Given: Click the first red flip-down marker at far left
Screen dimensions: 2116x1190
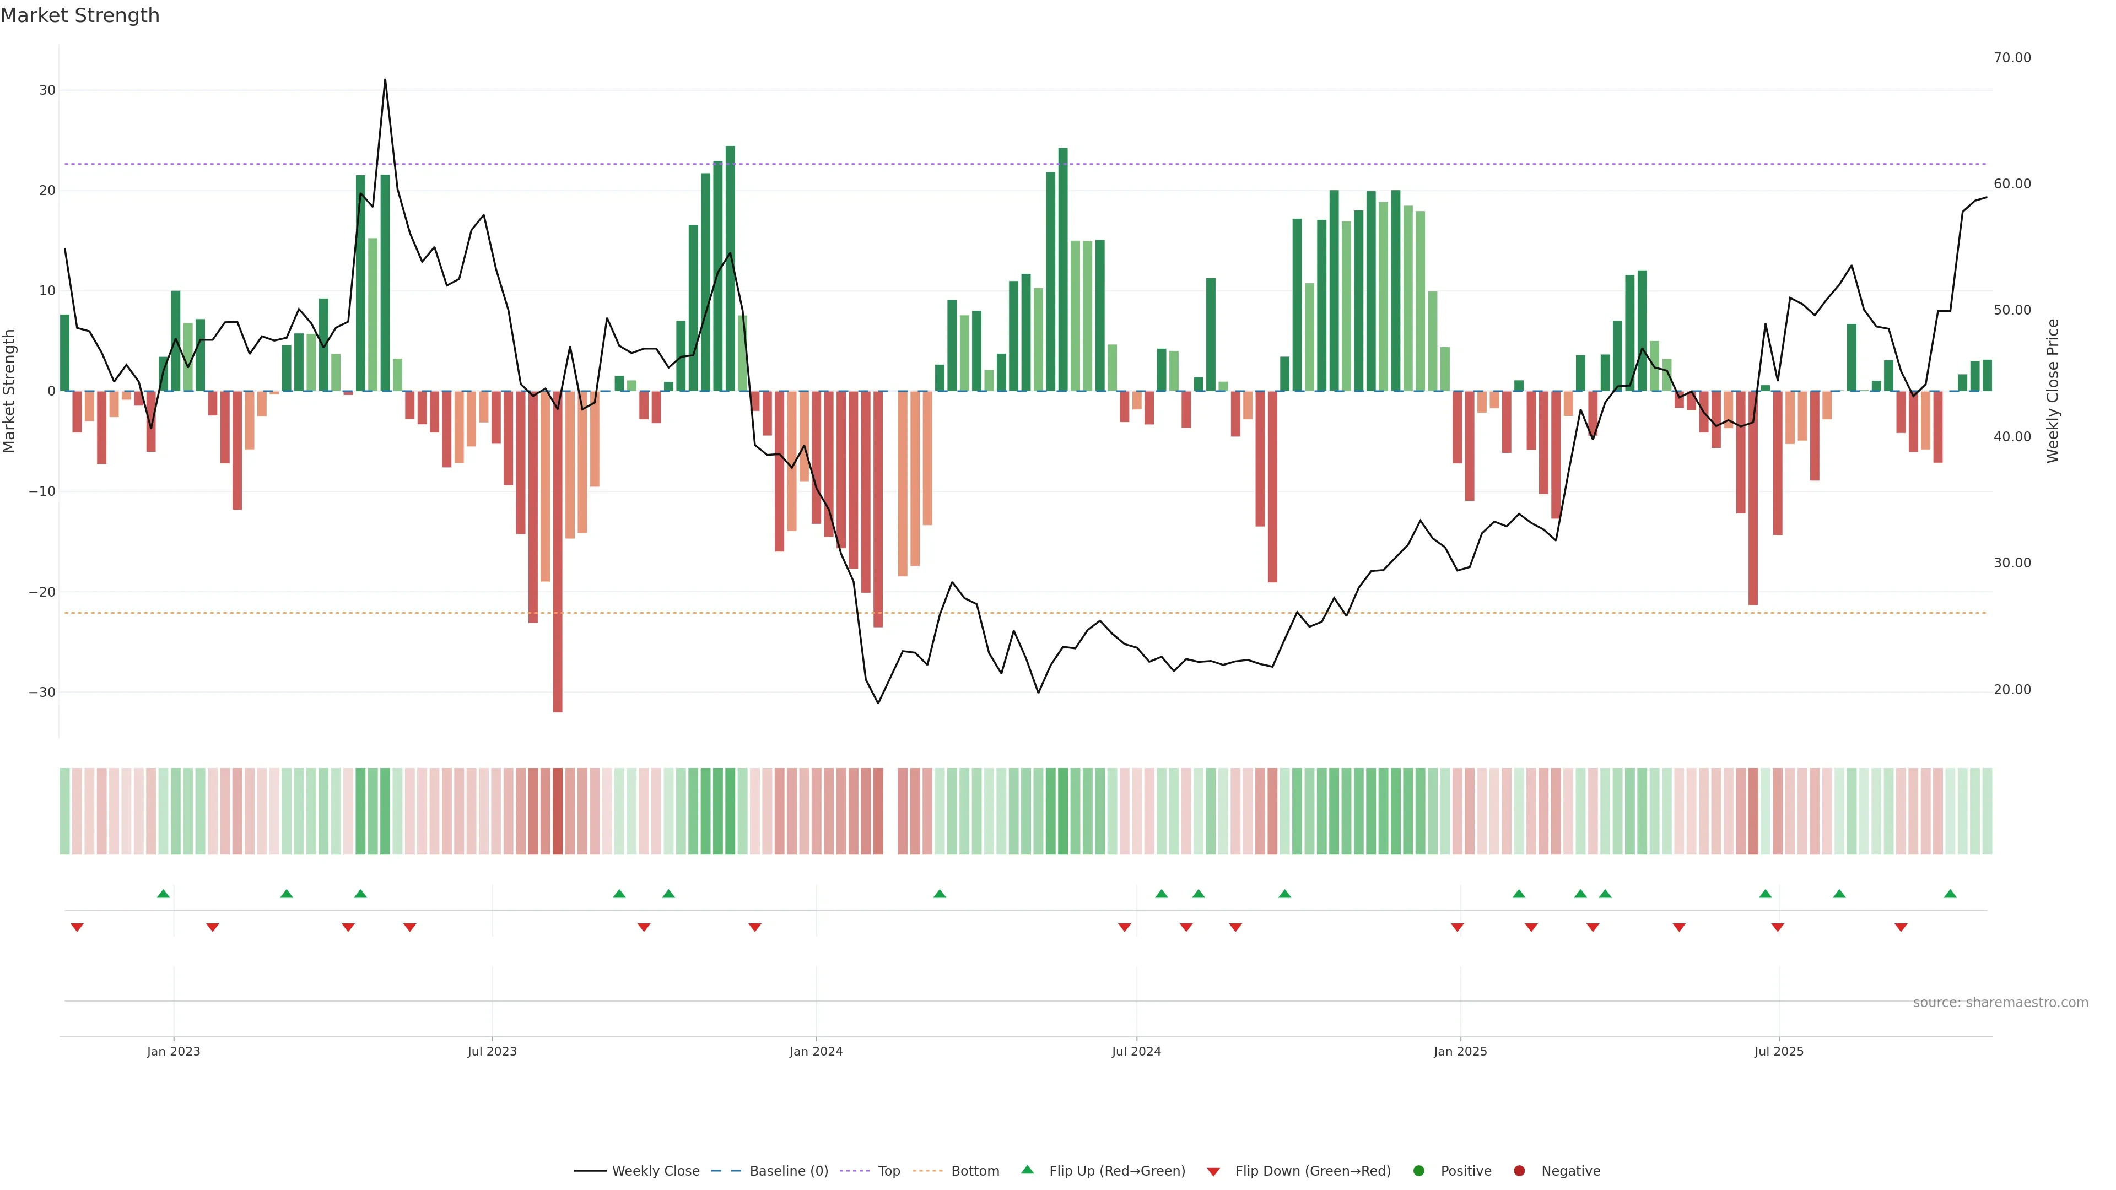Looking at the screenshot, I should (77, 927).
